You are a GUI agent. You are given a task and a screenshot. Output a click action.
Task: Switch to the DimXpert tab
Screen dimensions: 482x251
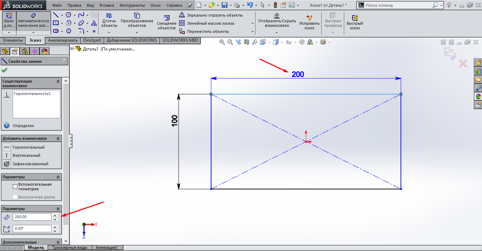(92, 40)
